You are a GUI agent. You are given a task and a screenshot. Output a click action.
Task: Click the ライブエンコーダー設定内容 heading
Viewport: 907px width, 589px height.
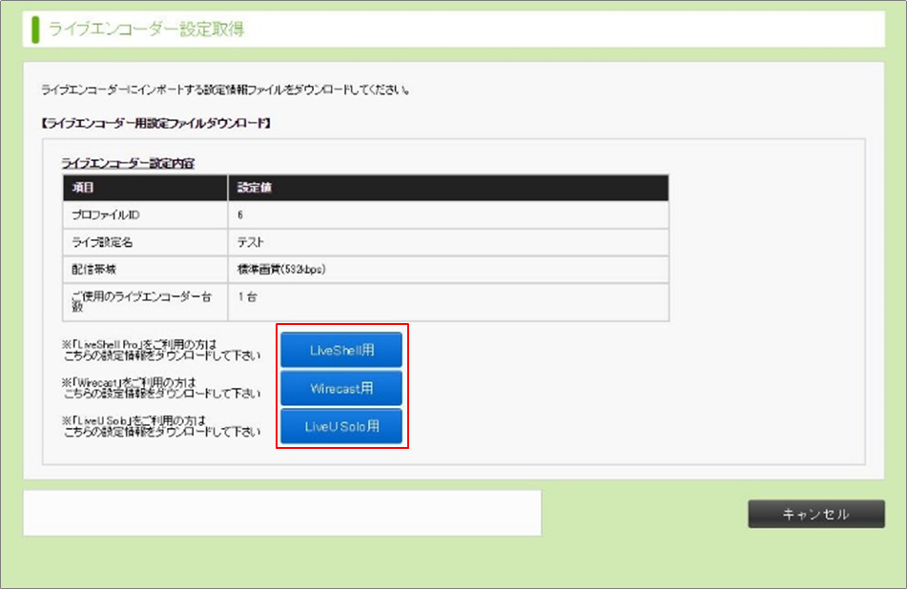pyautogui.click(x=128, y=164)
